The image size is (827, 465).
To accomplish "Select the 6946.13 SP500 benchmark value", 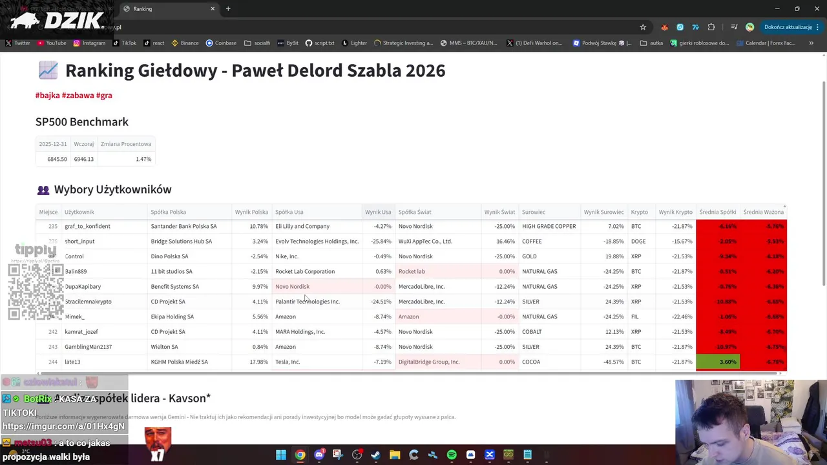I will click(84, 159).
